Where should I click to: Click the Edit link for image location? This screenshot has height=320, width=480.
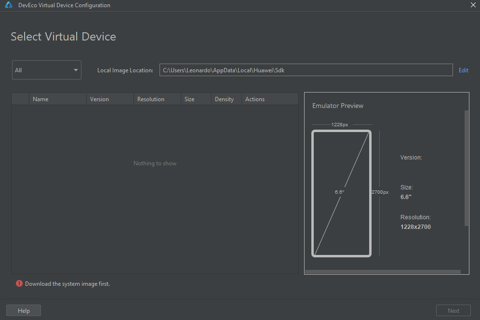pyautogui.click(x=463, y=70)
